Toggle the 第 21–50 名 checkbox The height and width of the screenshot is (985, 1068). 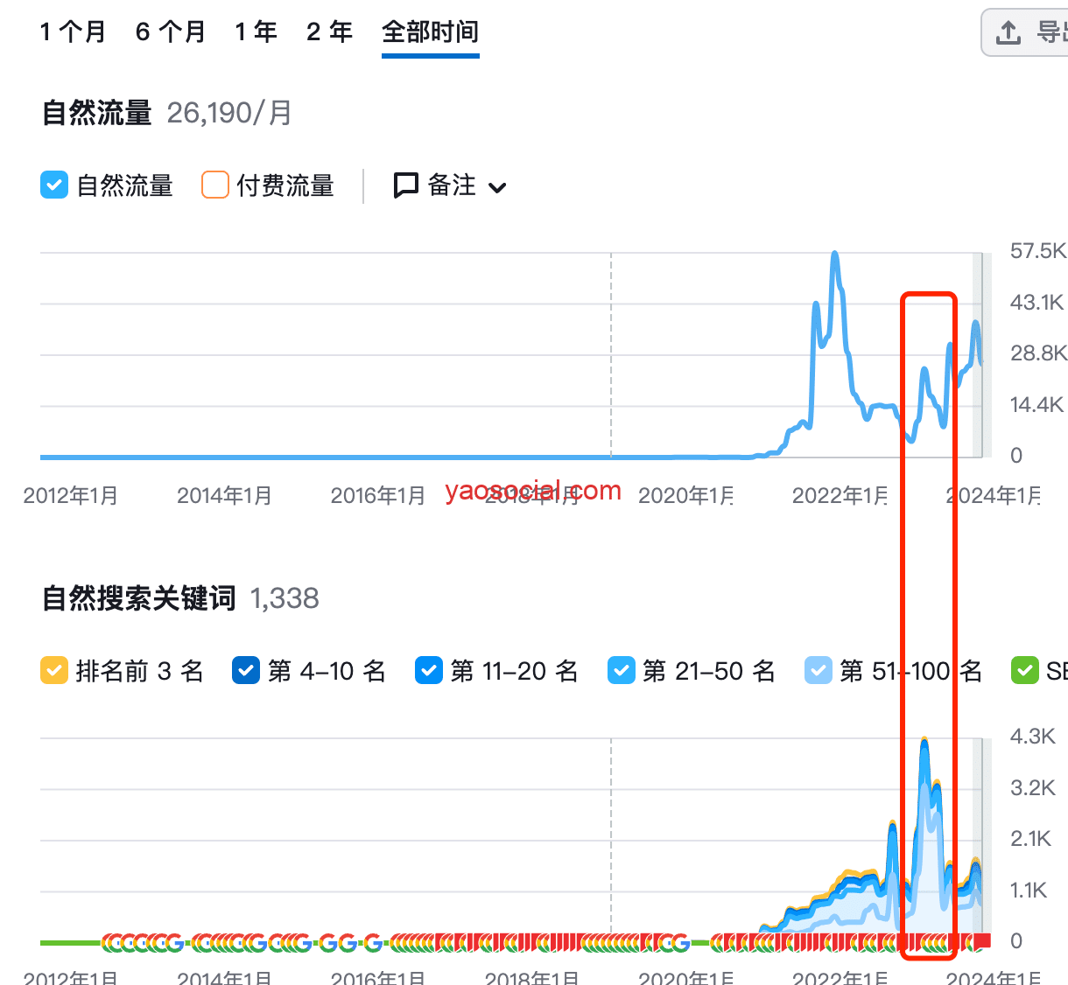[621, 671]
